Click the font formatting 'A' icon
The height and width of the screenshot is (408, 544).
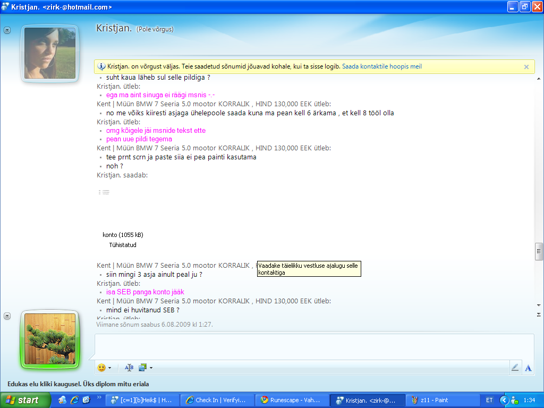tap(528, 368)
